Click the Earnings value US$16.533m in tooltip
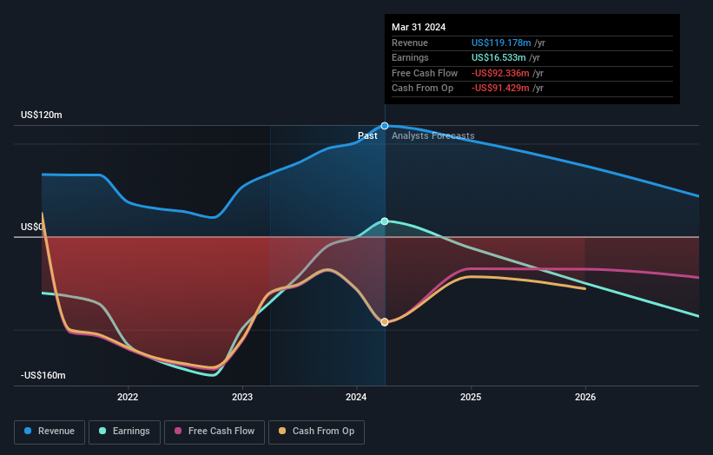Viewport: 713px width, 455px height. point(498,57)
